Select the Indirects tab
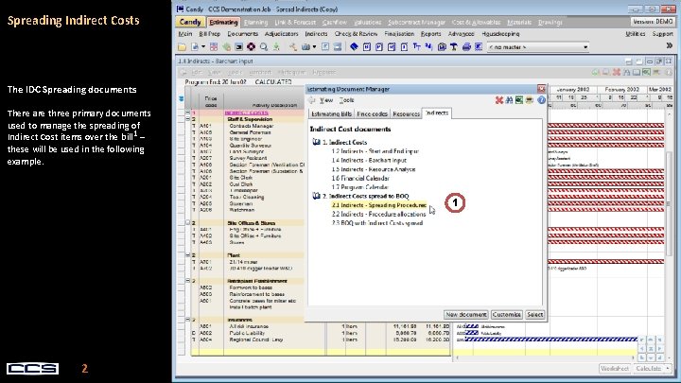The width and height of the screenshot is (681, 383). (x=437, y=113)
